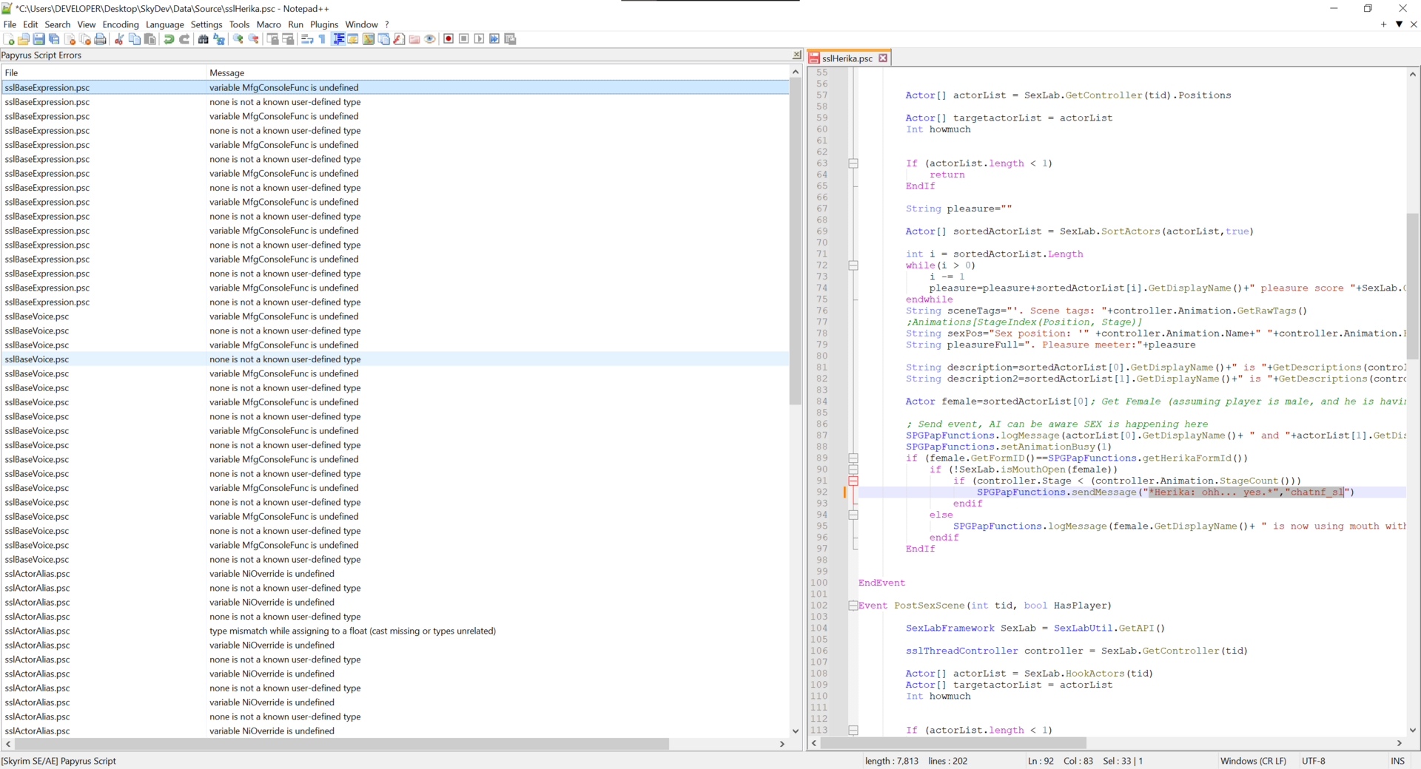Viewport: 1421px width, 769px height.
Task: Click Windows (CR LF) in status bar
Action: 1253,761
